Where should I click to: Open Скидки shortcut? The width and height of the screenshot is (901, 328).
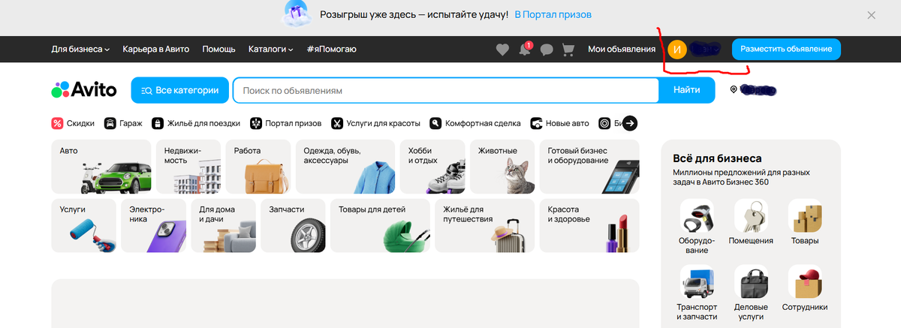click(x=73, y=123)
